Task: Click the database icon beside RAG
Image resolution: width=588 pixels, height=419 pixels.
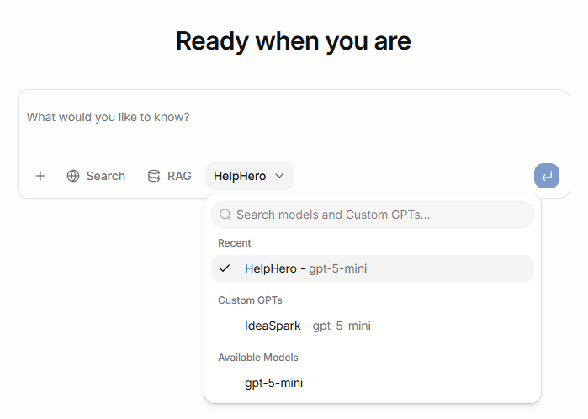Action: coord(154,176)
